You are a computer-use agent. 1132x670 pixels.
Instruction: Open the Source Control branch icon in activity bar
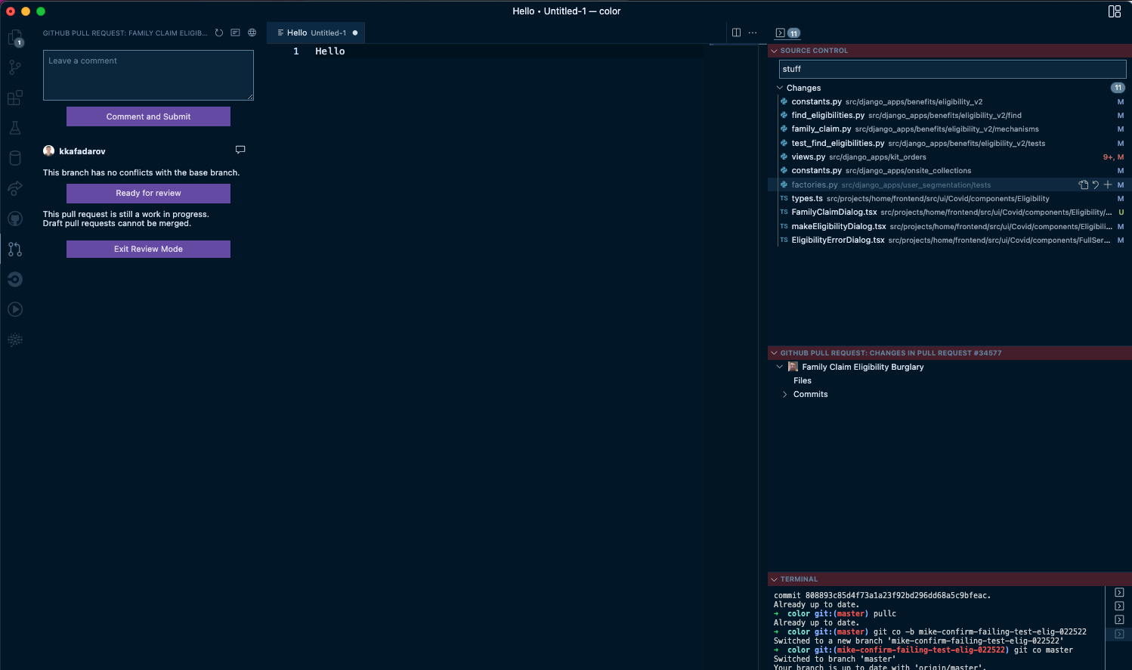pos(14,67)
